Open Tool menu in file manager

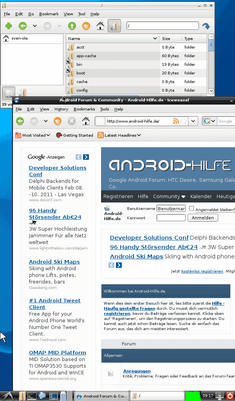point(81,14)
